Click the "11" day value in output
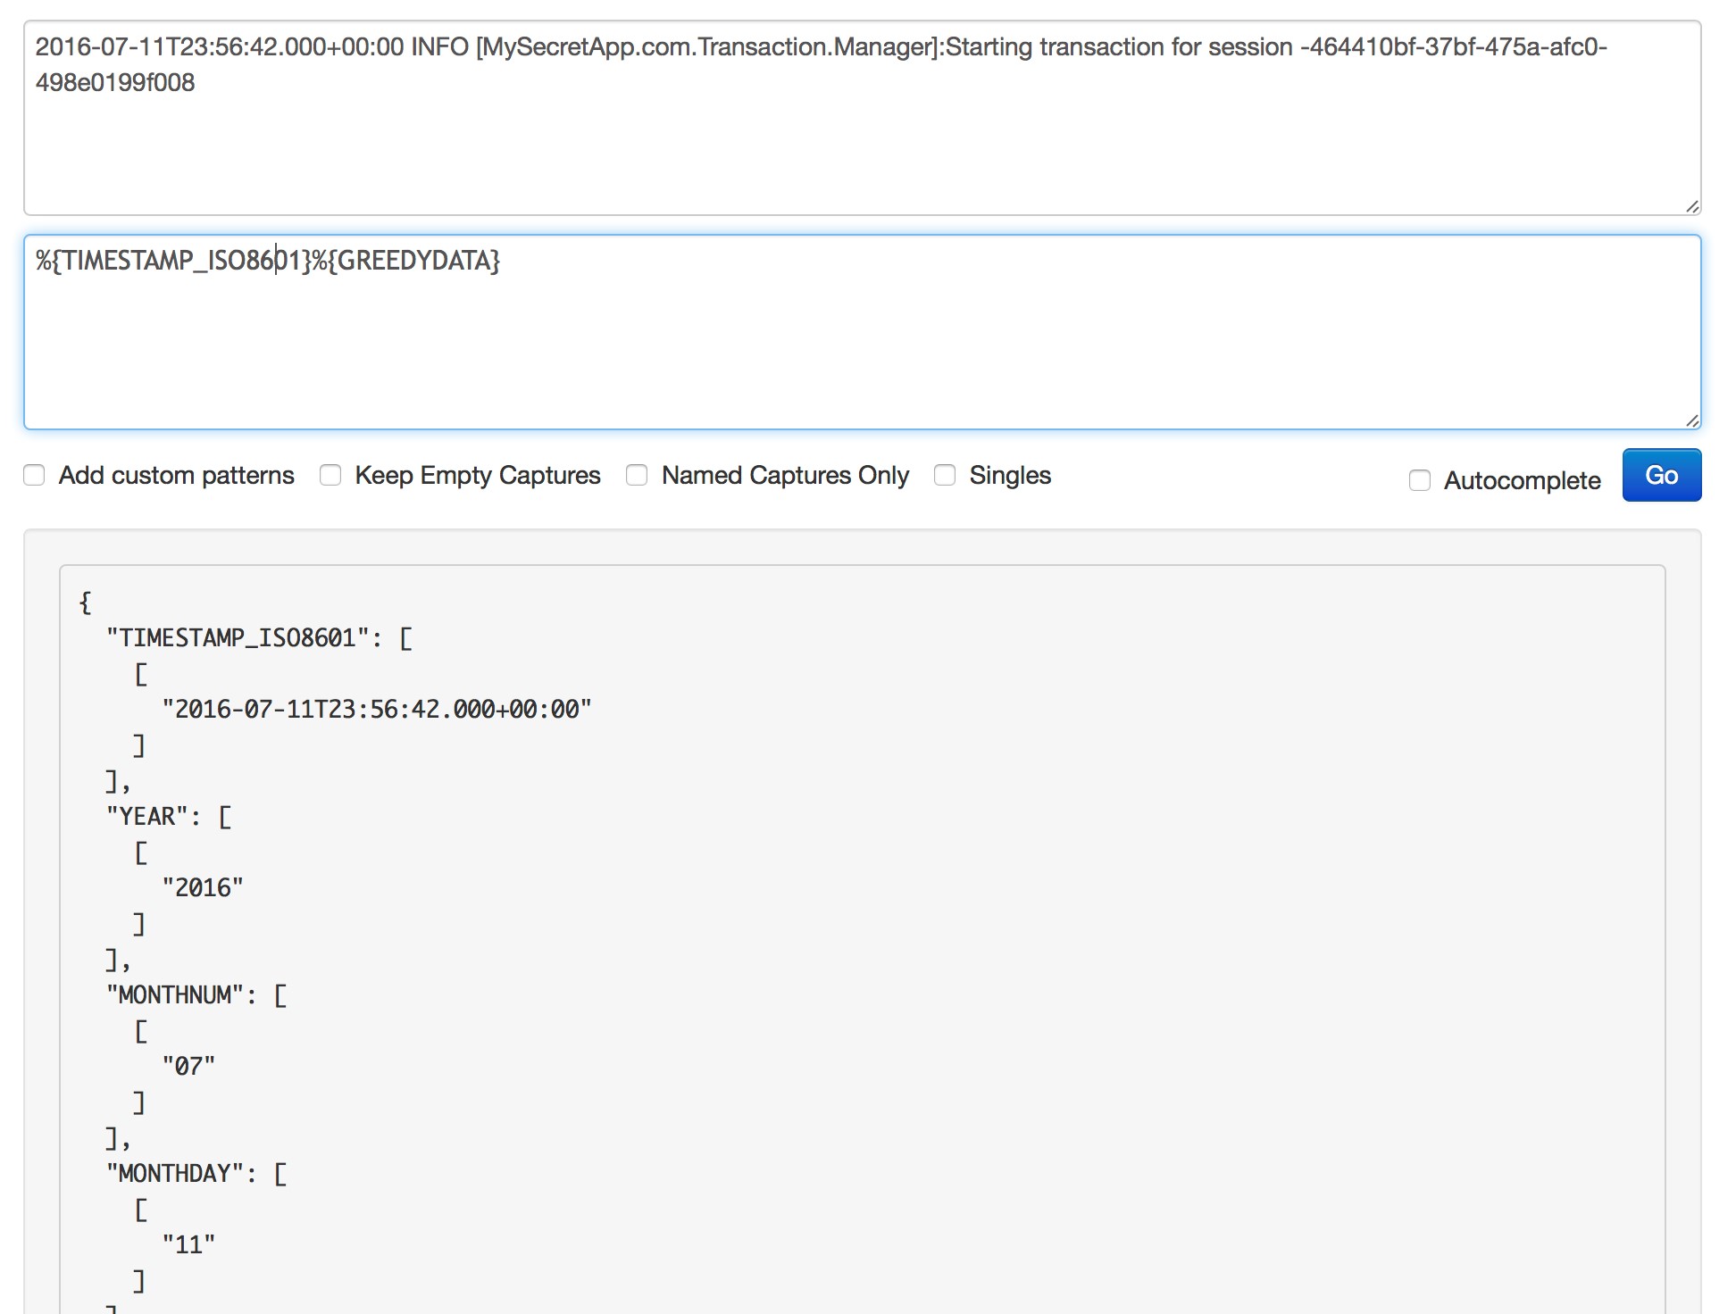Screen dimensions: 1736x1314 click(188, 1245)
